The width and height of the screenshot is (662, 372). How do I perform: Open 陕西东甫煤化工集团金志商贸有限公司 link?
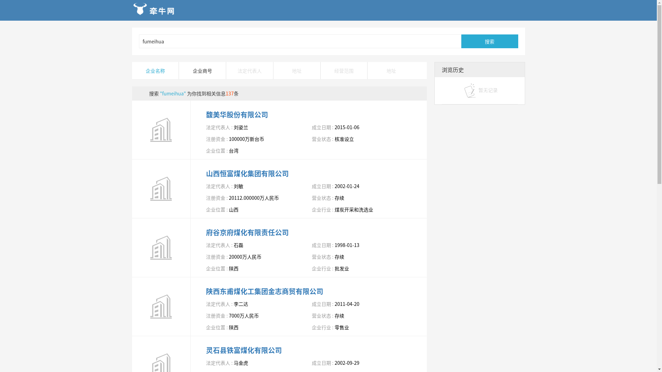coord(264,291)
